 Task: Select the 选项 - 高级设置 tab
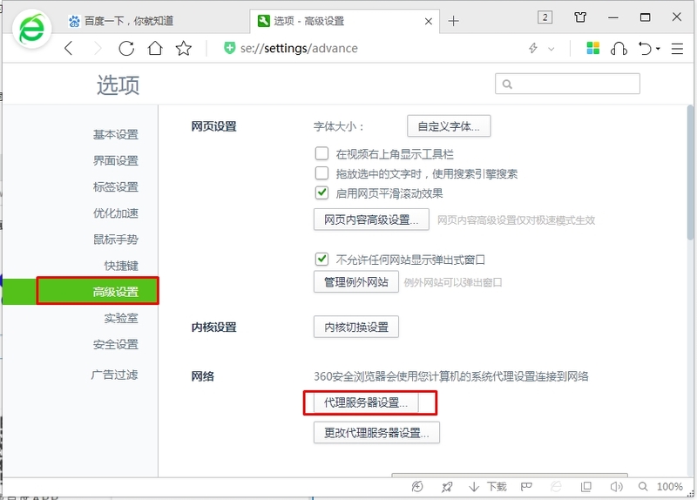coord(345,21)
